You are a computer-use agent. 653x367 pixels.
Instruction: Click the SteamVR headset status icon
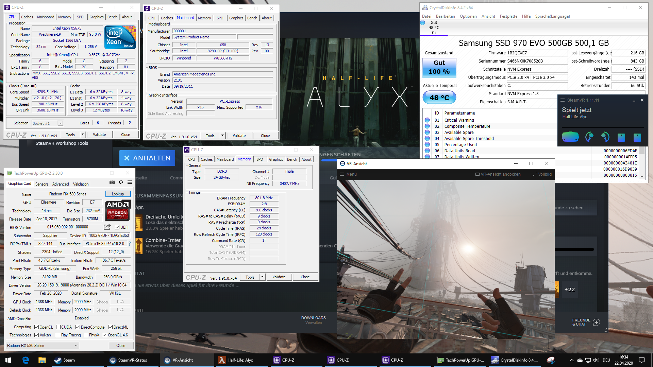tap(570, 137)
